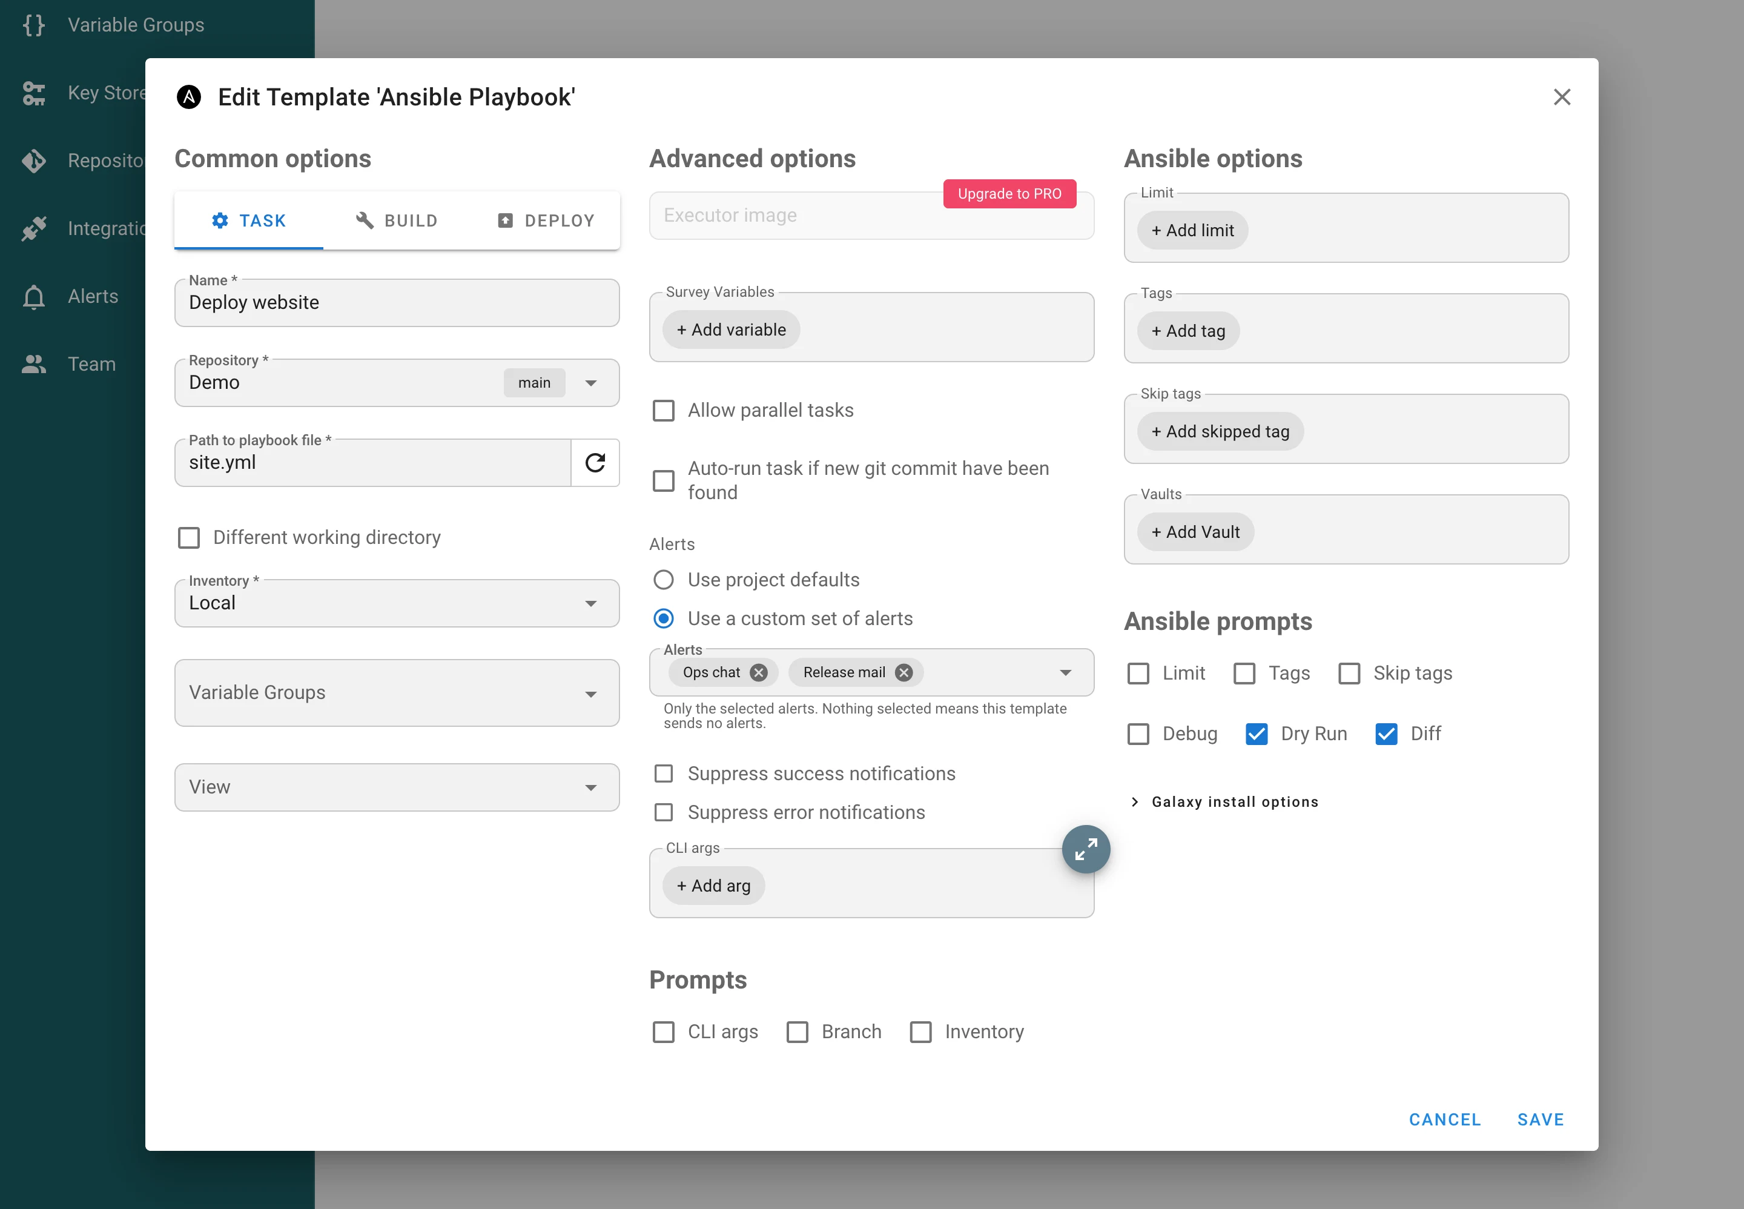The height and width of the screenshot is (1209, 1744).
Task: Click the Key Store sidebar icon
Action: point(34,93)
